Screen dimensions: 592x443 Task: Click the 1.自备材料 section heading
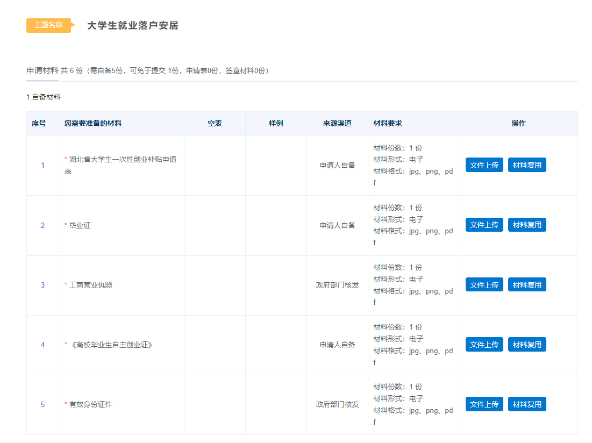[44, 97]
